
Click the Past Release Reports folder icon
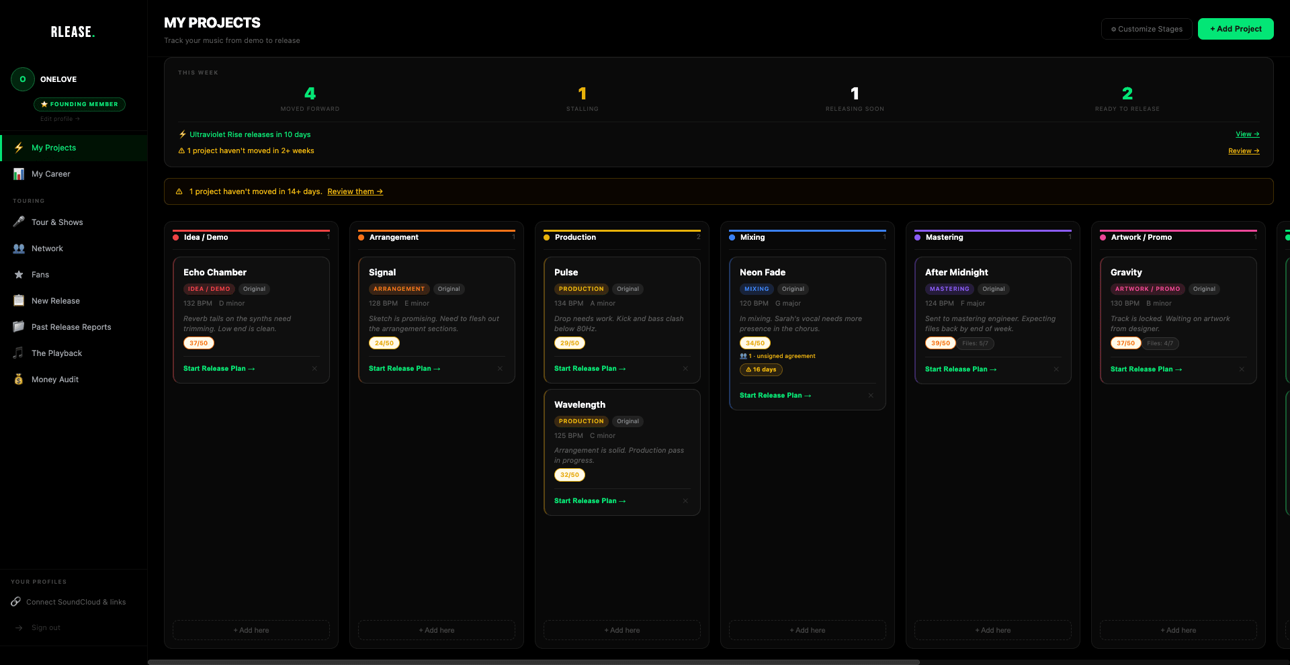19,327
